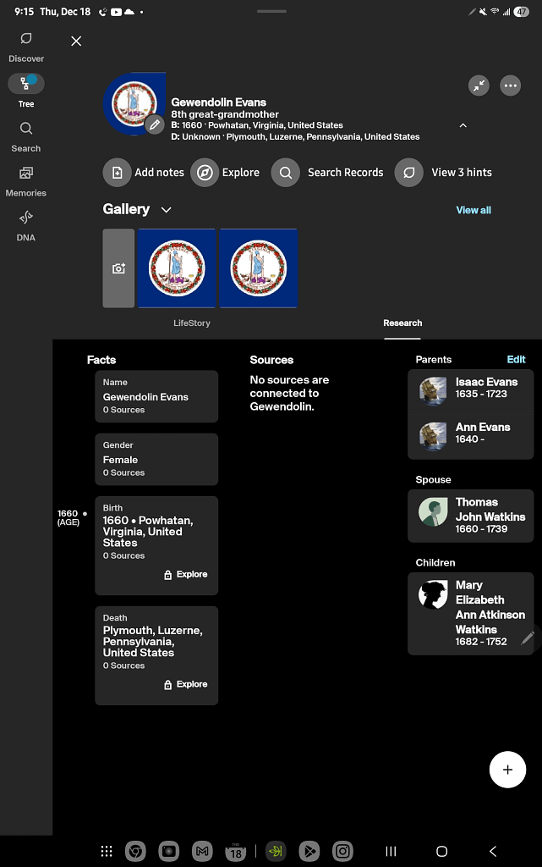Screen dimensions: 542x867
Task: Expand the Gallery dropdown
Action: point(166,209)
